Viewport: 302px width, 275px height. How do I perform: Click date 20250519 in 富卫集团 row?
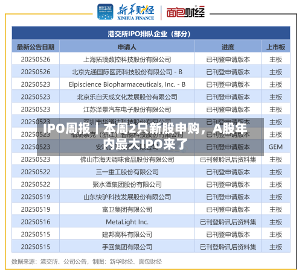[36, 209]
